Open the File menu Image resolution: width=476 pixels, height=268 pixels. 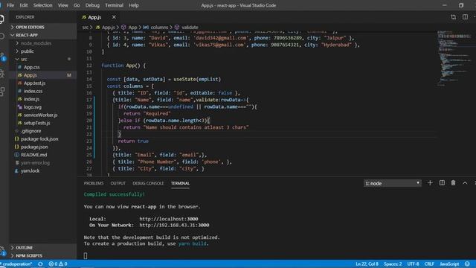click(x=10, y=5)
